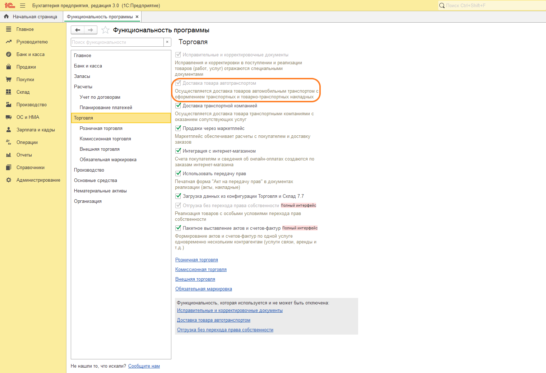Click the Поиск функциональности search field
The width and height of the screenshot is (546, 373).
click(117, 42)
